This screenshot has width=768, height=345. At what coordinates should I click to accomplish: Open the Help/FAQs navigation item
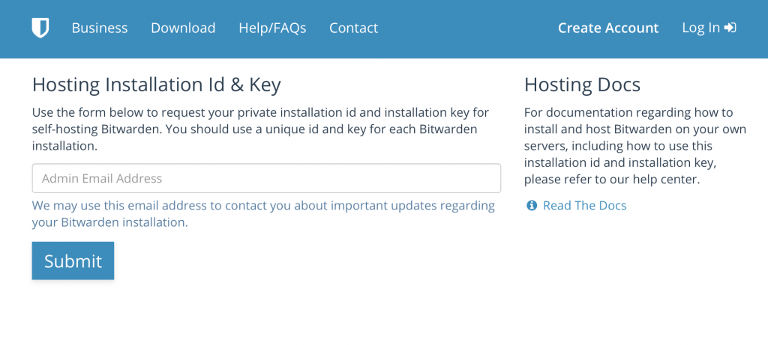coord(272,28)
